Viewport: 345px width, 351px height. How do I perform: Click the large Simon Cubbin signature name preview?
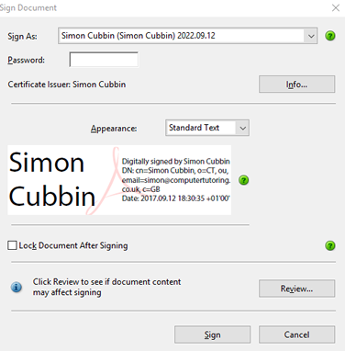coord(52,179)
